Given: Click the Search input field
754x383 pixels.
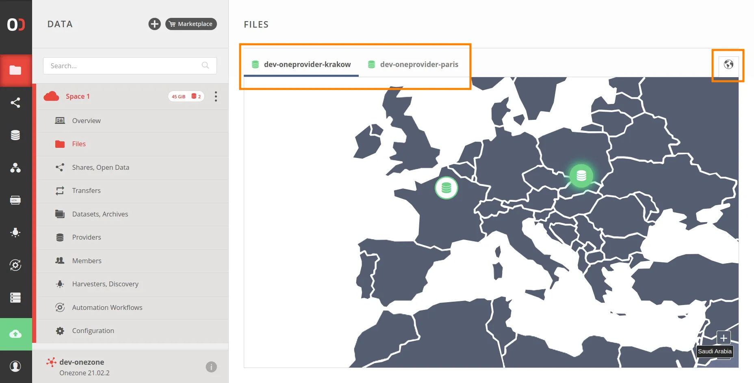Looking at the screenshot, I should pyautogui.click(x=124, y=66).
